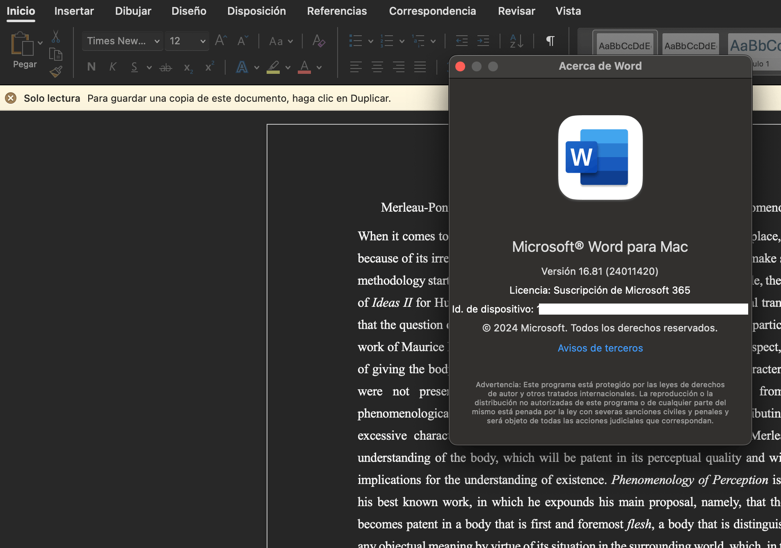Switch to the Insertar tab
Viewport: 781px width, 548px height.
[74, 11]
